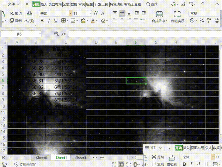The image size is (222, 167).
Task: Click the decrease indent icon
Action: tap(137, 13)
